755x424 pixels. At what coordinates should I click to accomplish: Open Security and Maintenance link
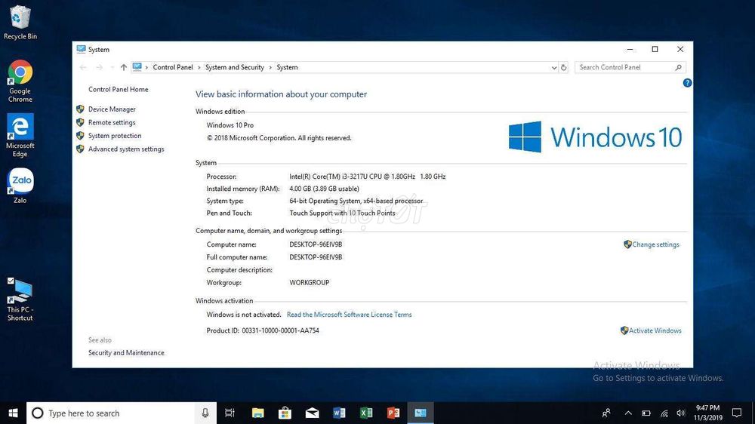[126, 353]
